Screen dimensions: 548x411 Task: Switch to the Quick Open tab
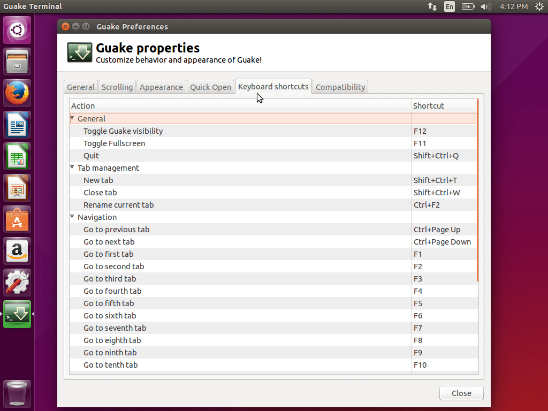210,86
